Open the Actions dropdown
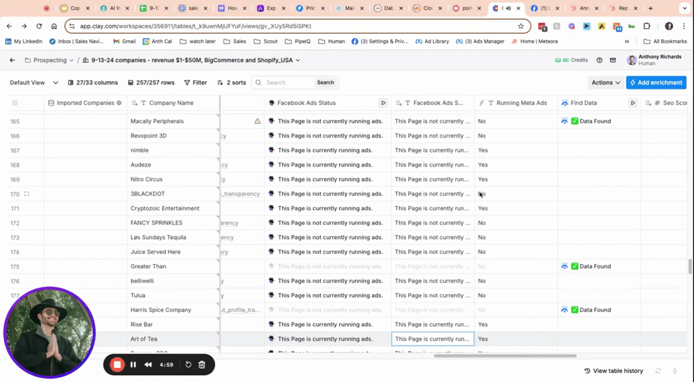This screenshot has width=694, height=382. tap(606, 83)
